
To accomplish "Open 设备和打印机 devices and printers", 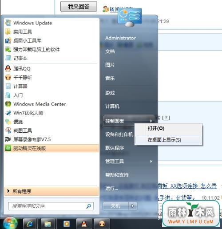I will click(119, 134).
